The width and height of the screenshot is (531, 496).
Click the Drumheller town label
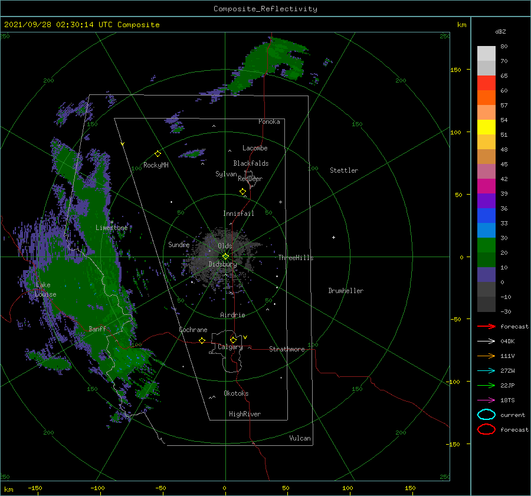point(346,291)
